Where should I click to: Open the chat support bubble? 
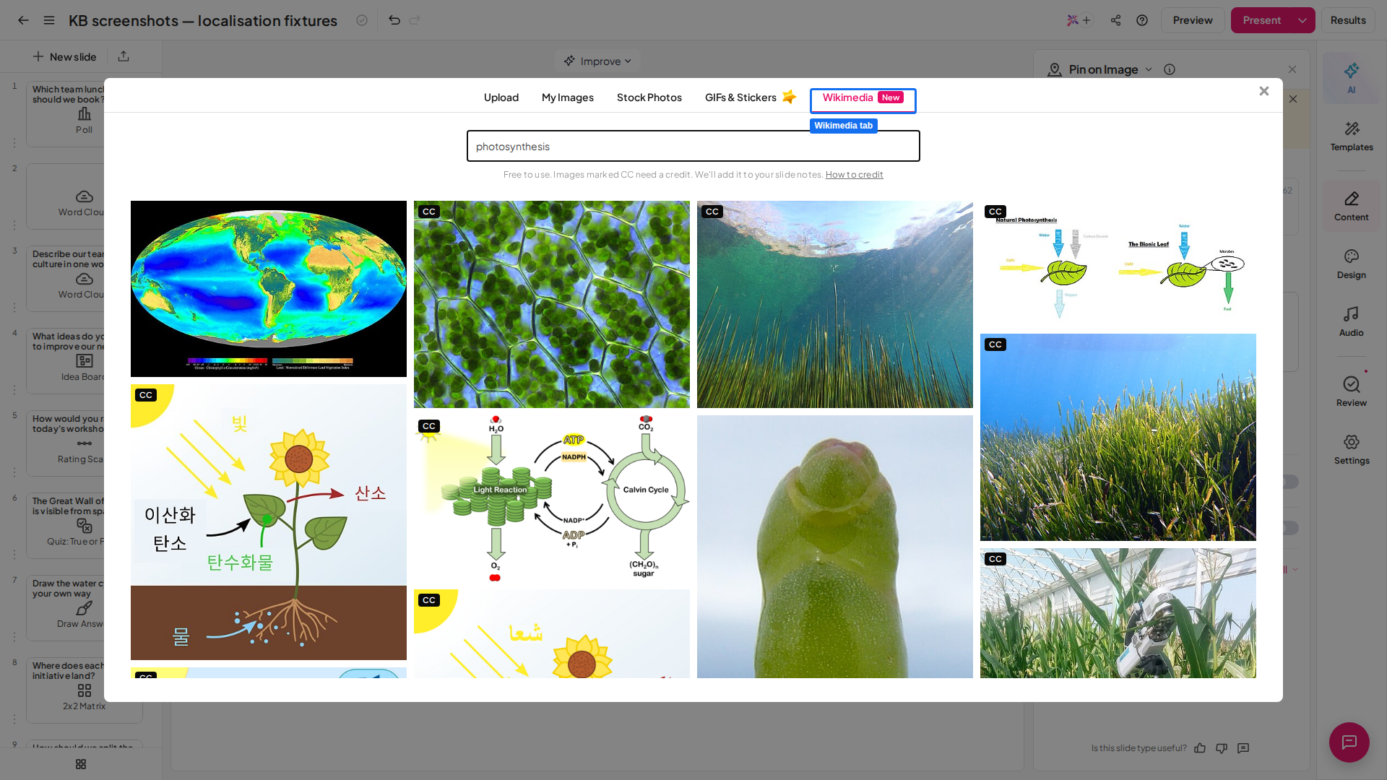[1349, 742]
